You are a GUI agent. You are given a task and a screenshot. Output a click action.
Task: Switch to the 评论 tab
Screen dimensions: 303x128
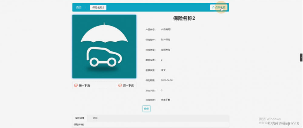[x=95, y=118]
